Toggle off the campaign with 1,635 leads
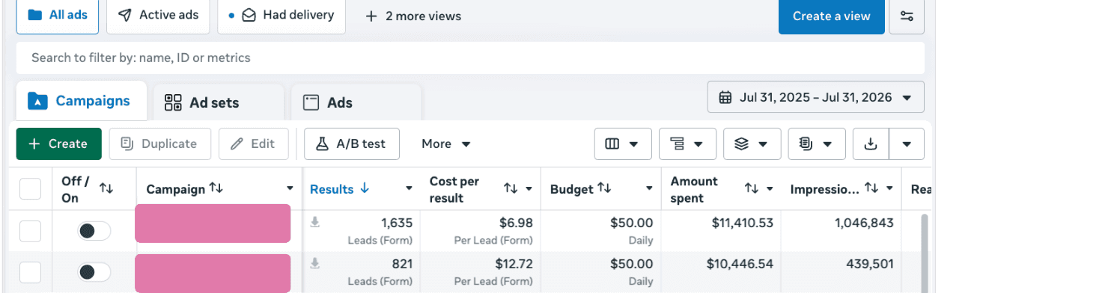The image size is (1117, 293). (x=94, y=231)
